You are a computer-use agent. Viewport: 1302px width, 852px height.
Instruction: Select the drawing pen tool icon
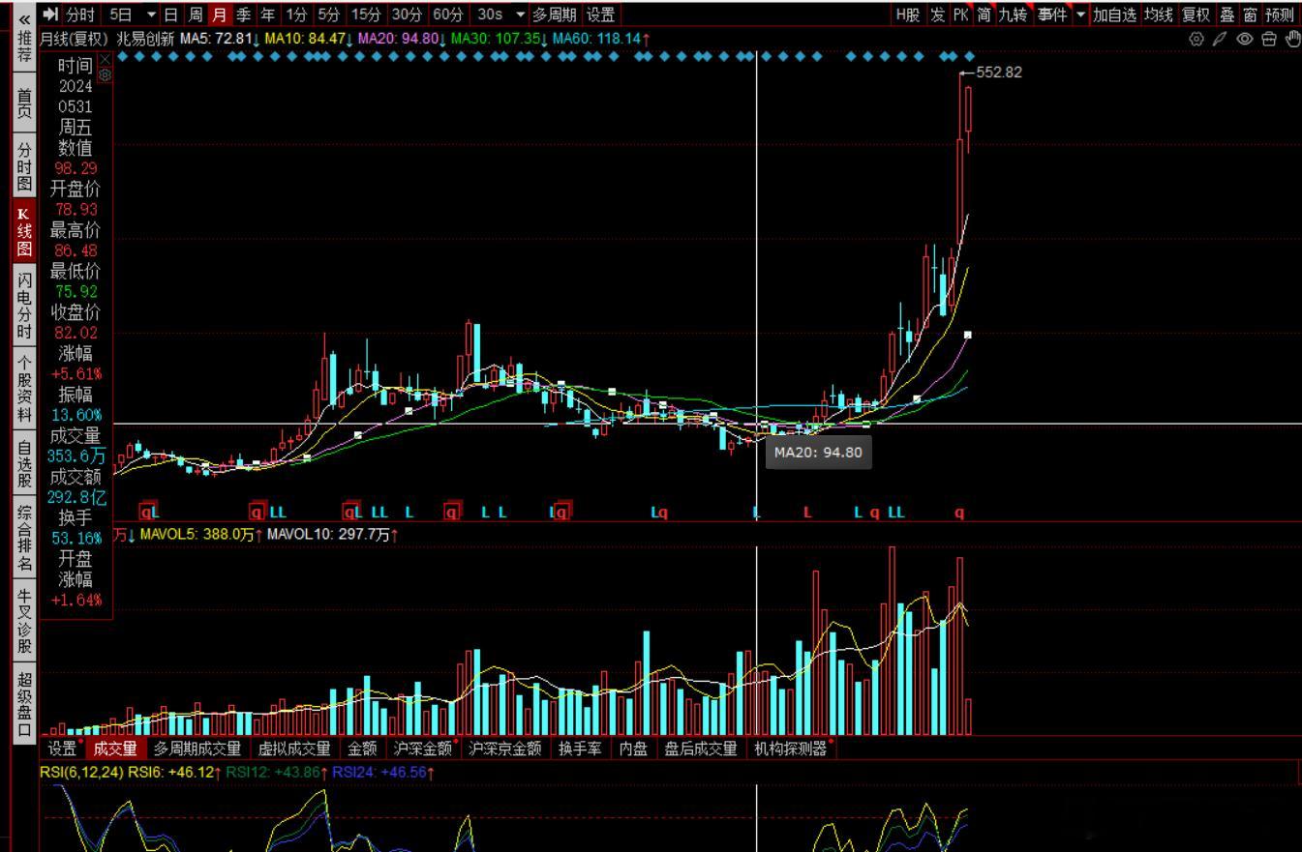click(1221, 39)
